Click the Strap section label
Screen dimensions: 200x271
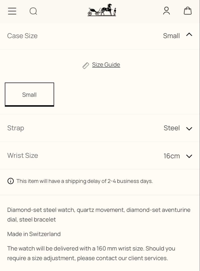coord(16,128)
